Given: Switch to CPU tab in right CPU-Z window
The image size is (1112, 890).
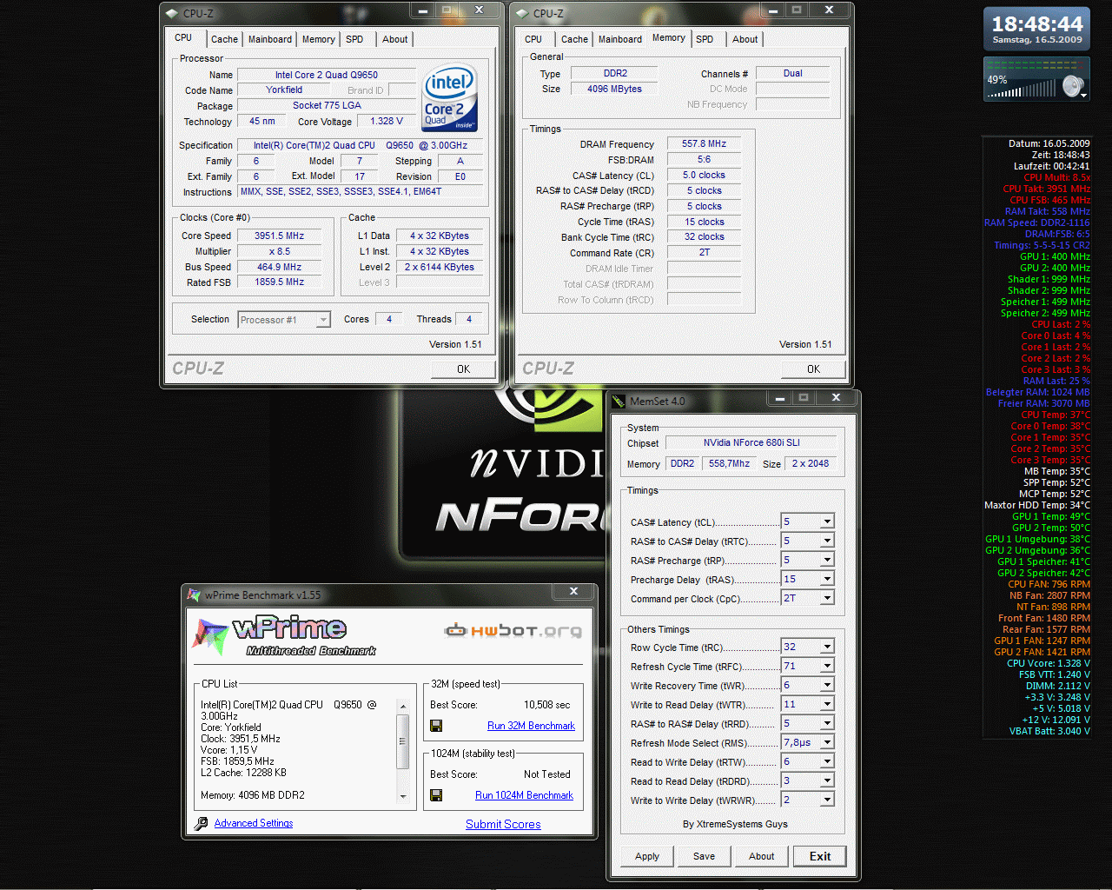Looking at the screenshot, I should pyautogui.click(x=533, y=39).
